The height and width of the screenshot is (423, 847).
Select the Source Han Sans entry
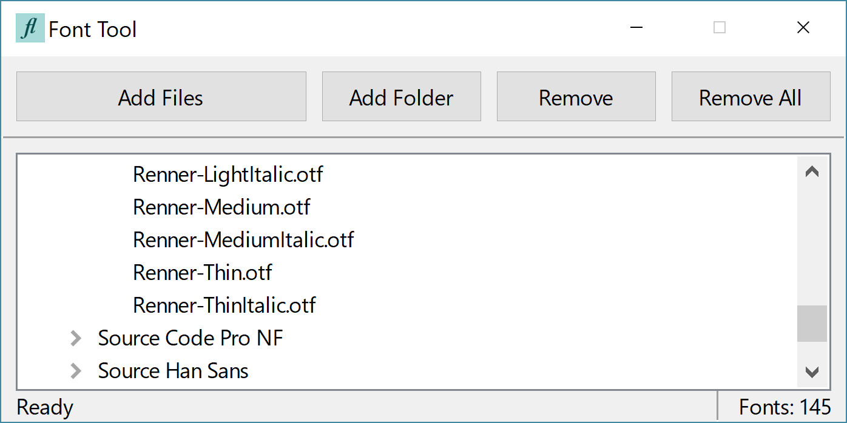pos(173,371)
